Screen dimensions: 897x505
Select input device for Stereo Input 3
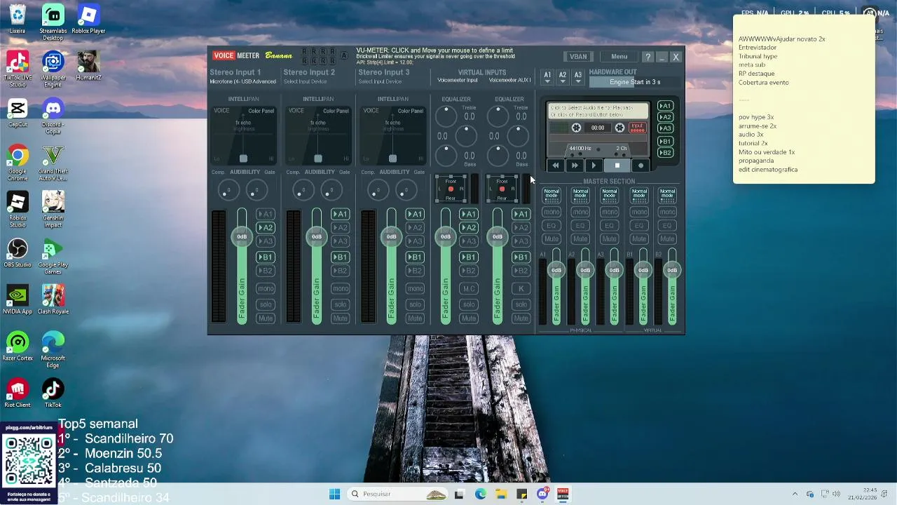(x=381, y=81)
